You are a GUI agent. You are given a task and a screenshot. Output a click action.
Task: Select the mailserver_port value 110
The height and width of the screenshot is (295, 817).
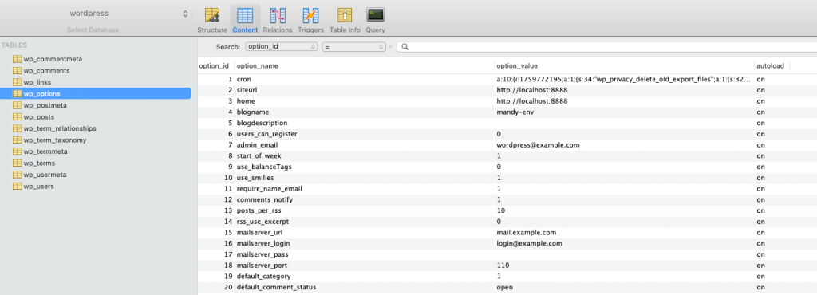(x=503, y=265)
